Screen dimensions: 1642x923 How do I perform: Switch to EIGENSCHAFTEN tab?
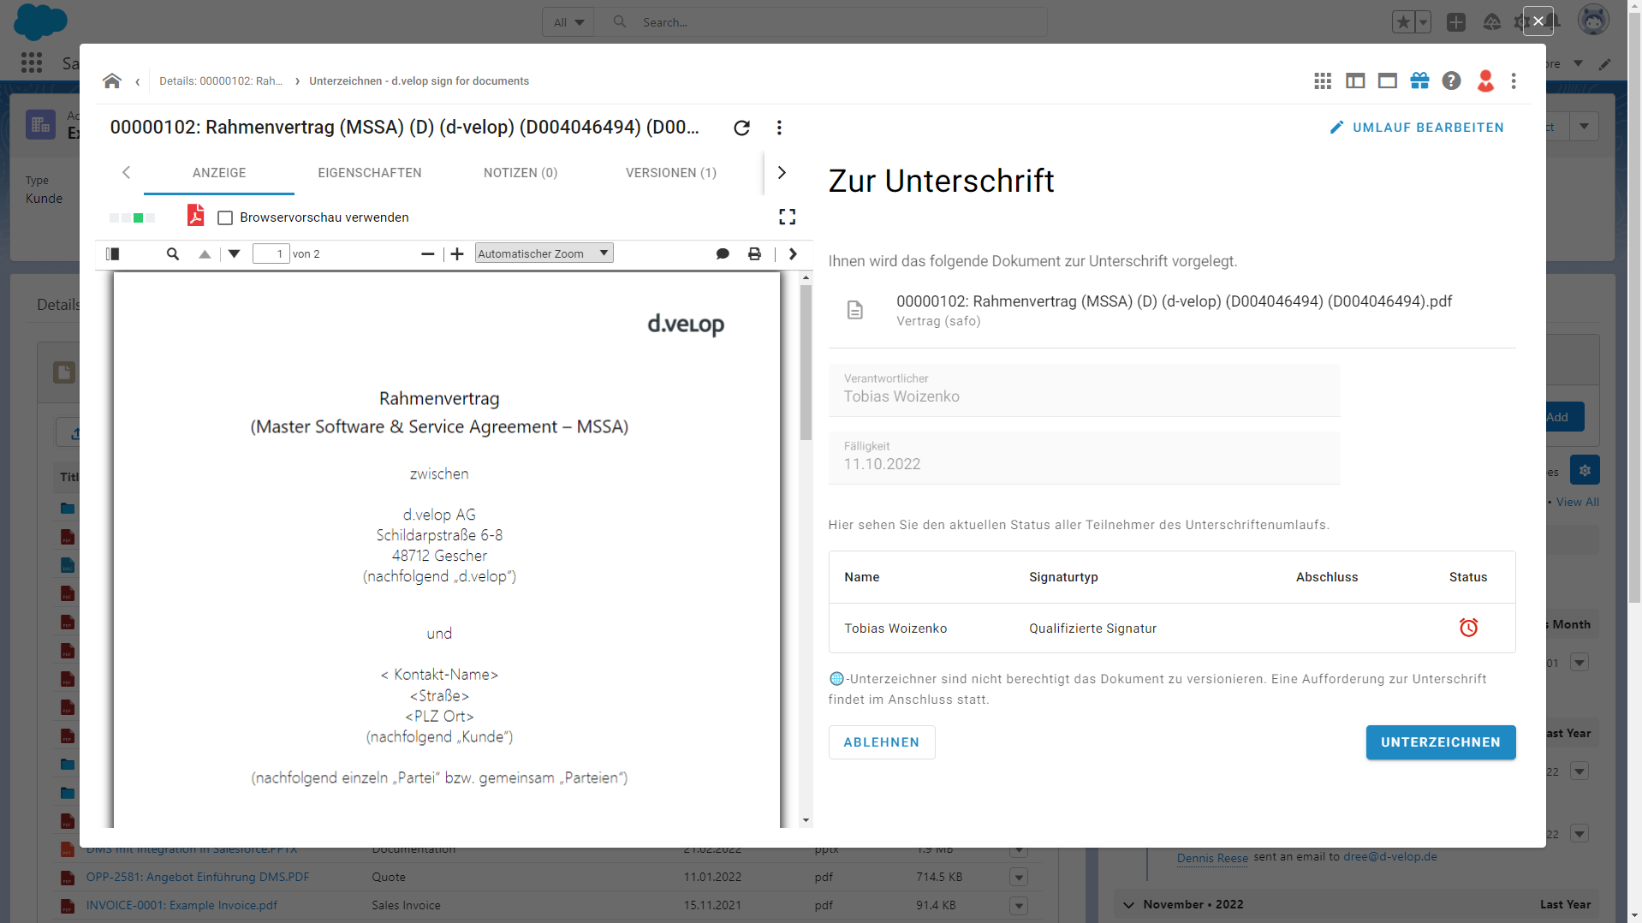coord(370,173)
